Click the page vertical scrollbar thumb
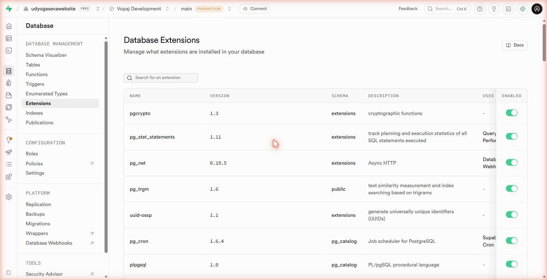Viewport: 547px width, 280px height. click(x=544, y=42)
